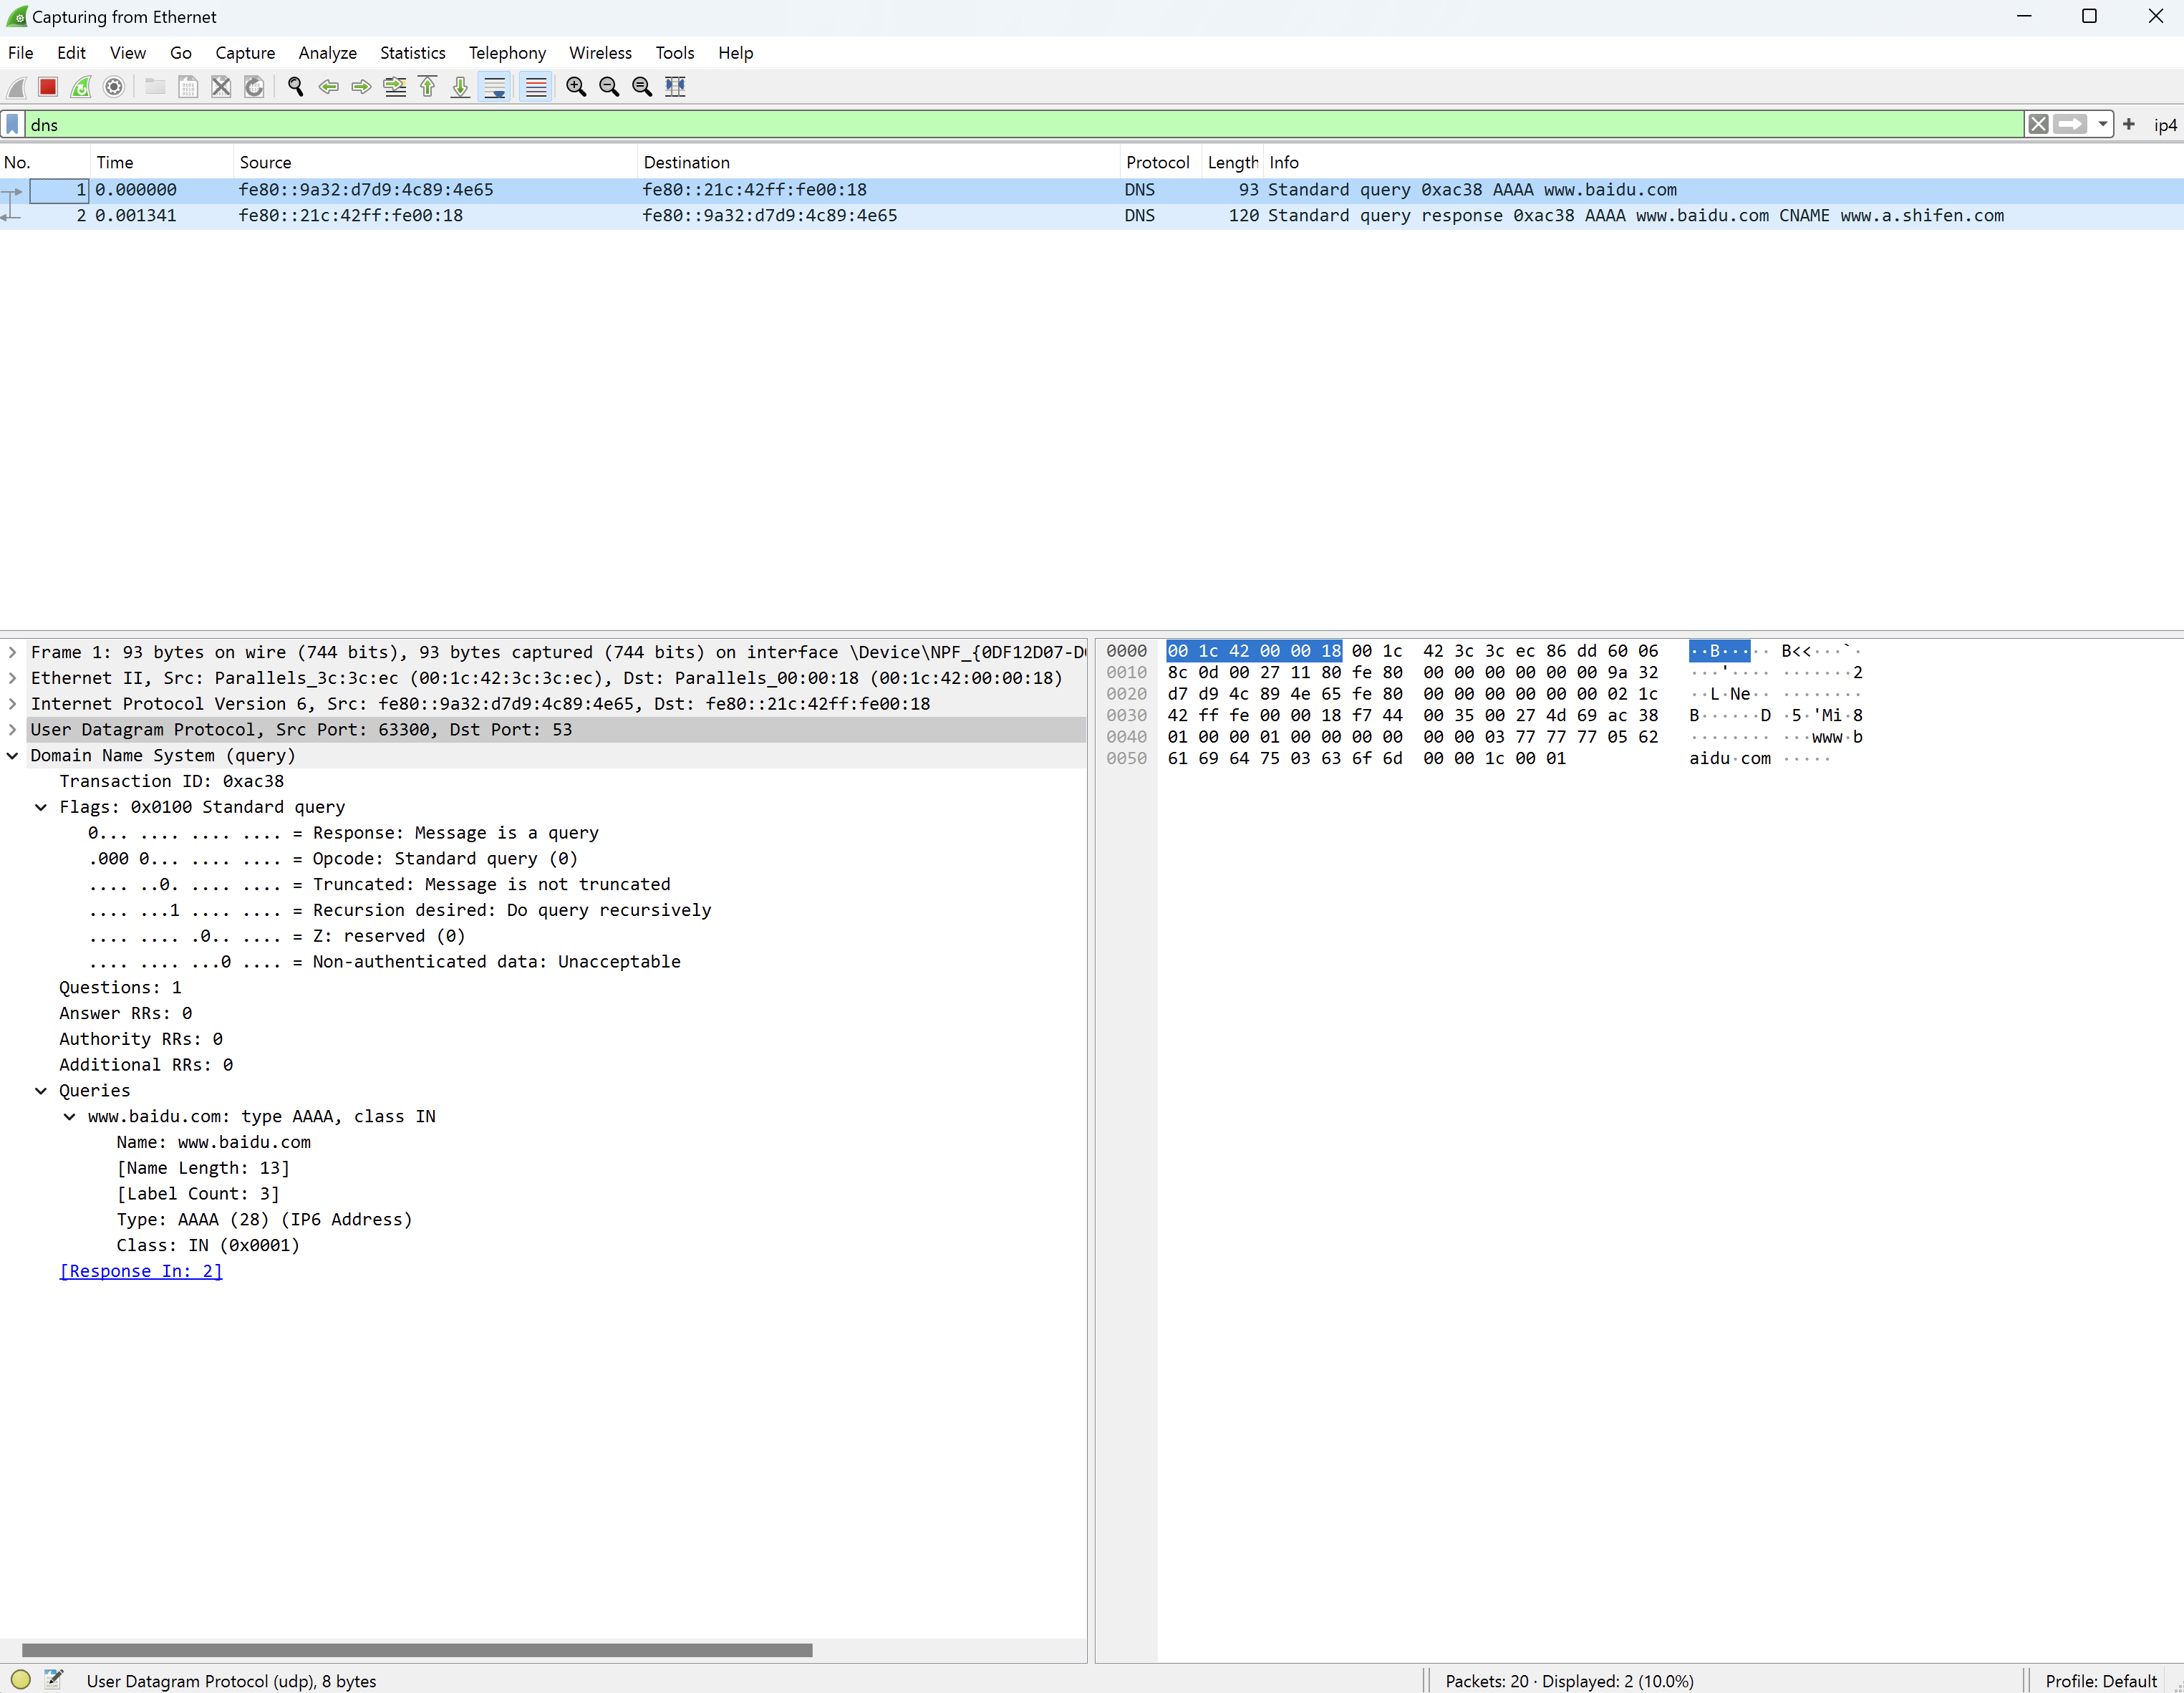Add a display filter button
This screenshot has width=2184, height=1693.
[2129, 125]
